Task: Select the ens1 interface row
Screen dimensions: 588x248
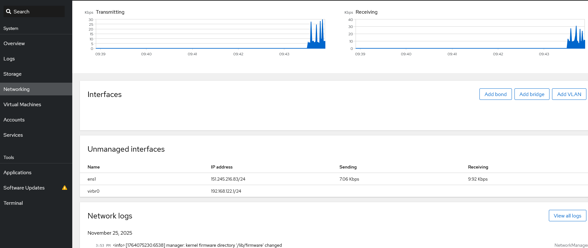Action: (92, 179)
